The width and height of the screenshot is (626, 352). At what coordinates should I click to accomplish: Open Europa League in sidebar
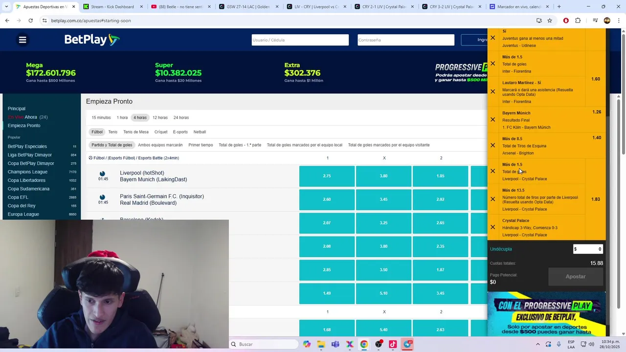pyautogui.click(x=23, y=214)
